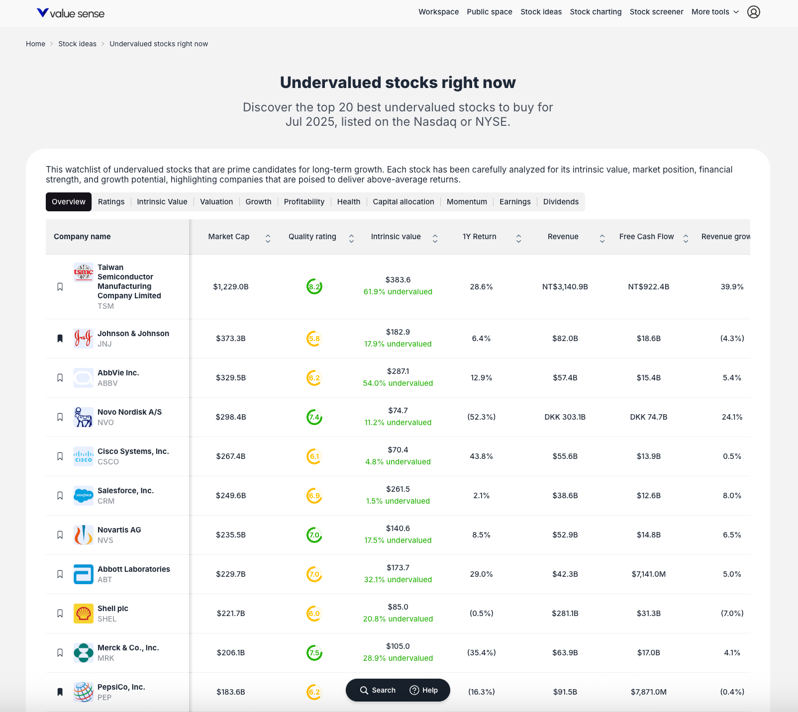Click the Abbott Laboratories logo
The width and height of the screenshot is (798, 712).
click(84, 574)
